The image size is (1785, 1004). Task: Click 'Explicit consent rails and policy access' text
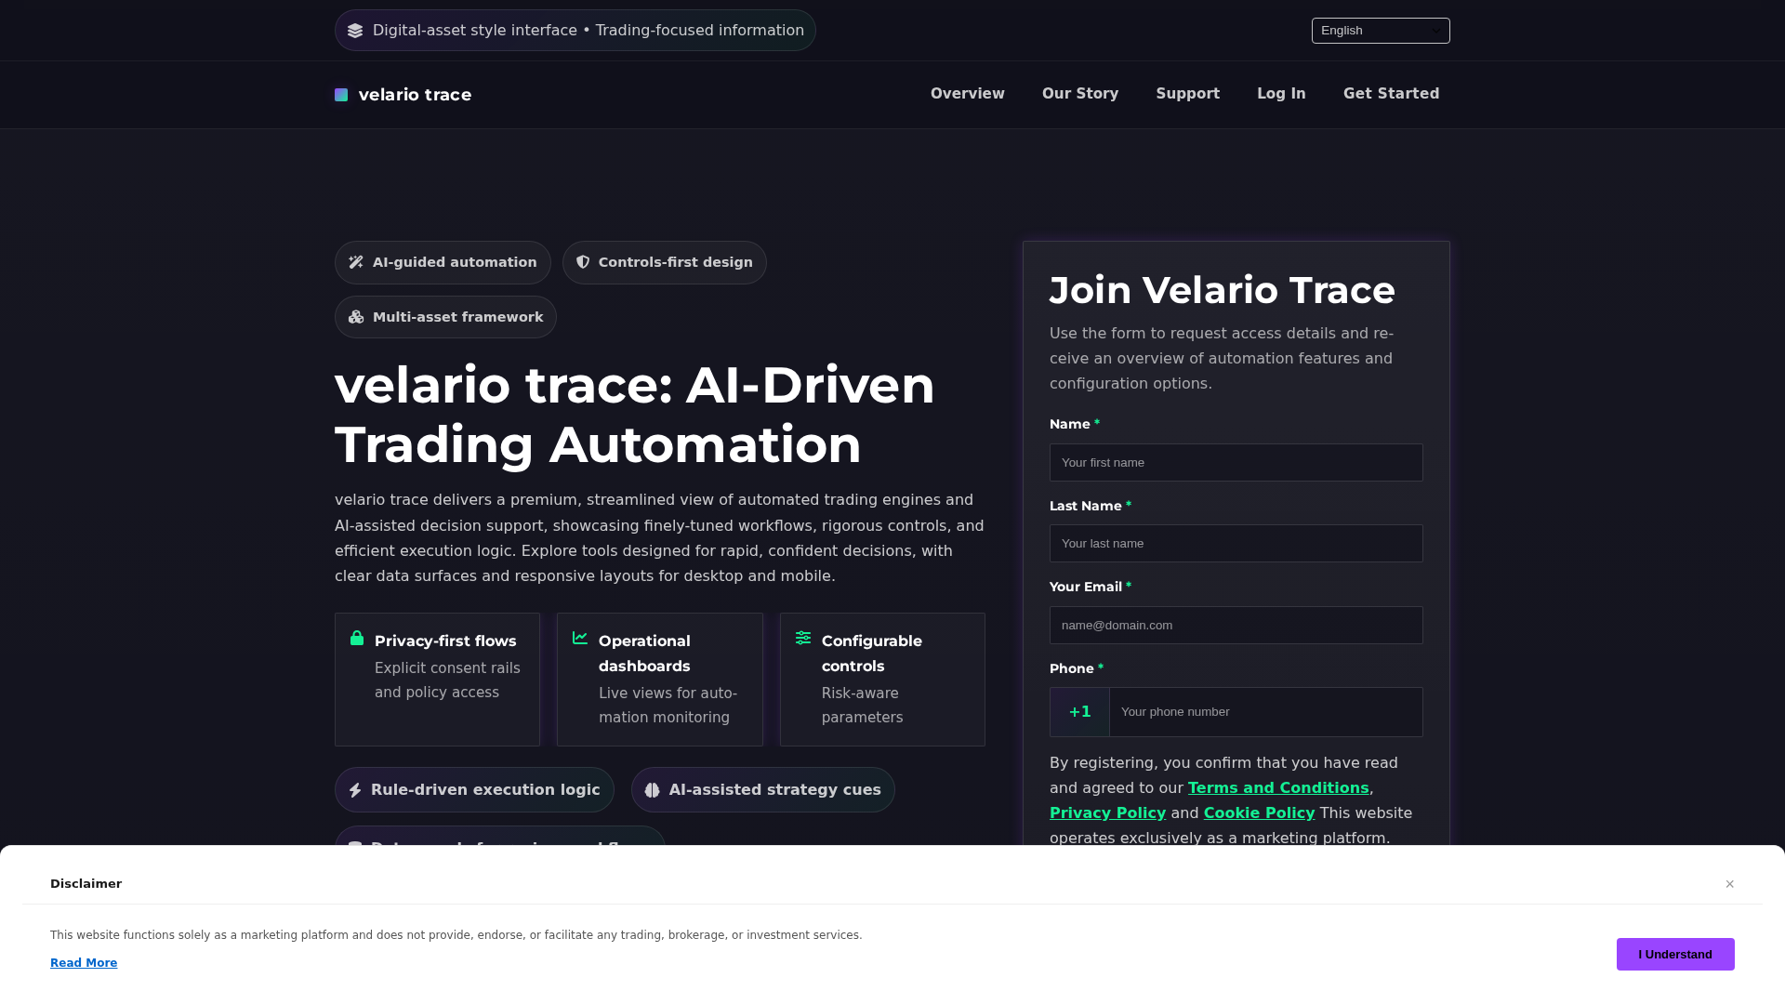447,680
